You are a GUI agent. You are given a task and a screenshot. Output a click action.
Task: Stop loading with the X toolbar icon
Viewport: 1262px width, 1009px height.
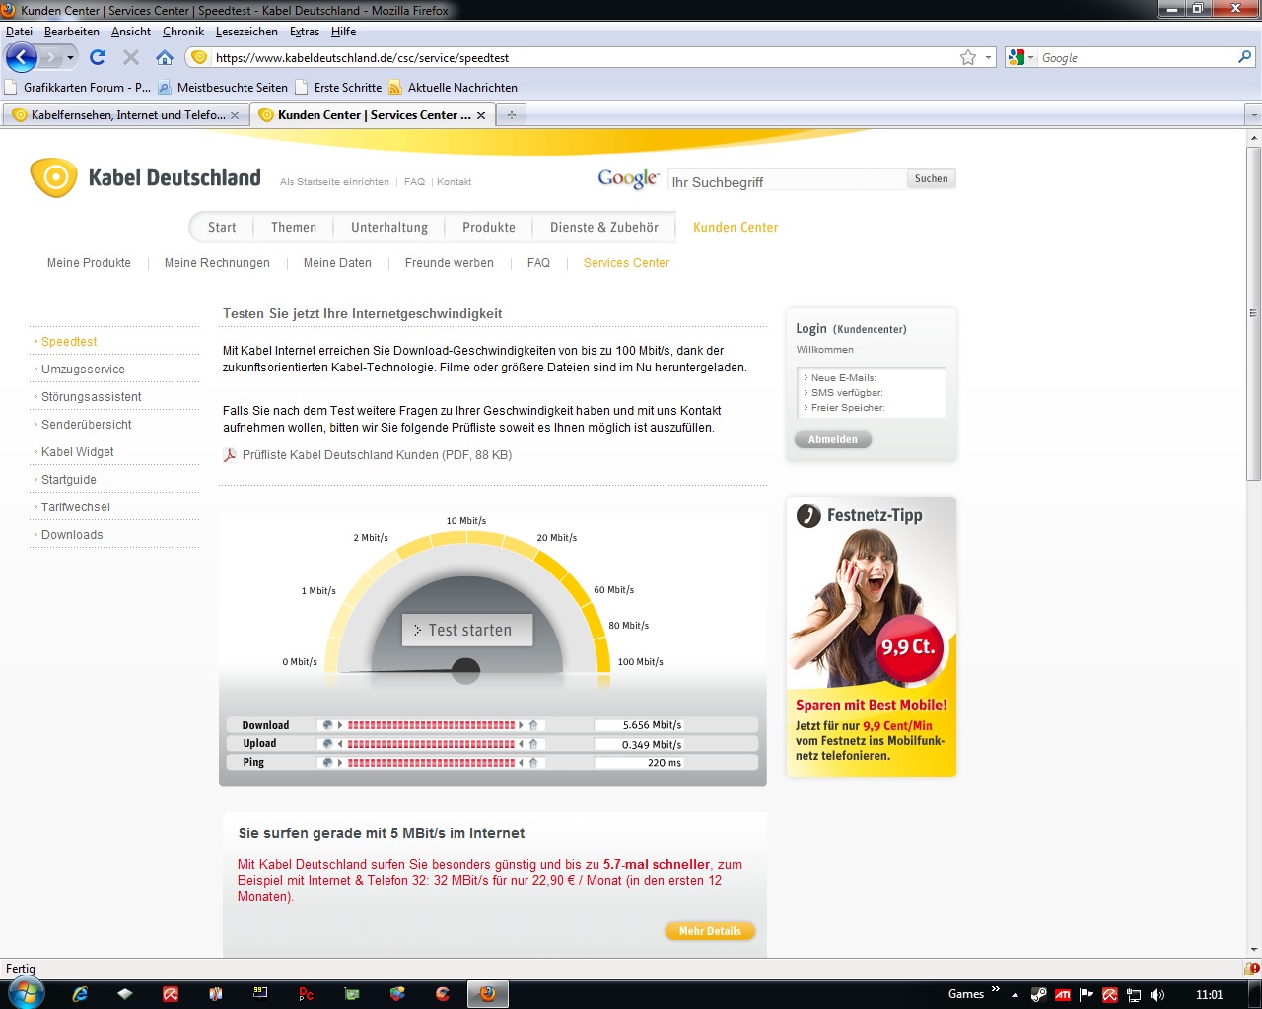tap(130, 57)
